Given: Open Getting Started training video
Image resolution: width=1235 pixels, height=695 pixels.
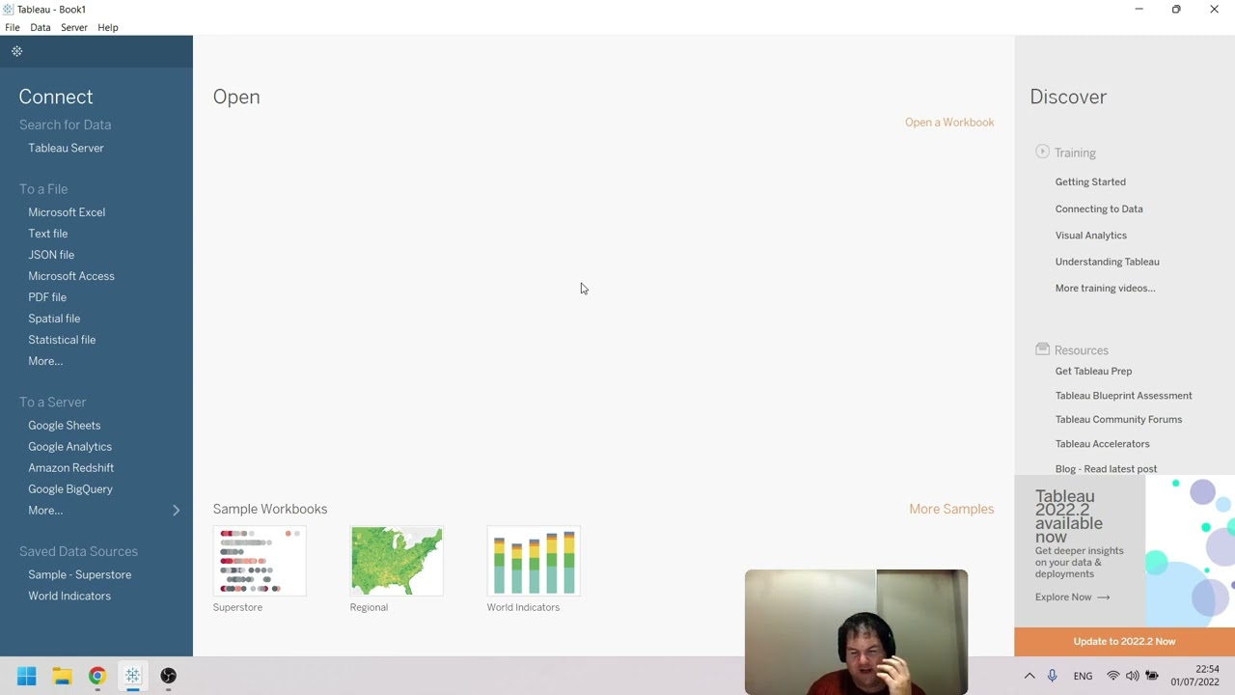Looking at the screenshot, I should [x=1090, y=181].
